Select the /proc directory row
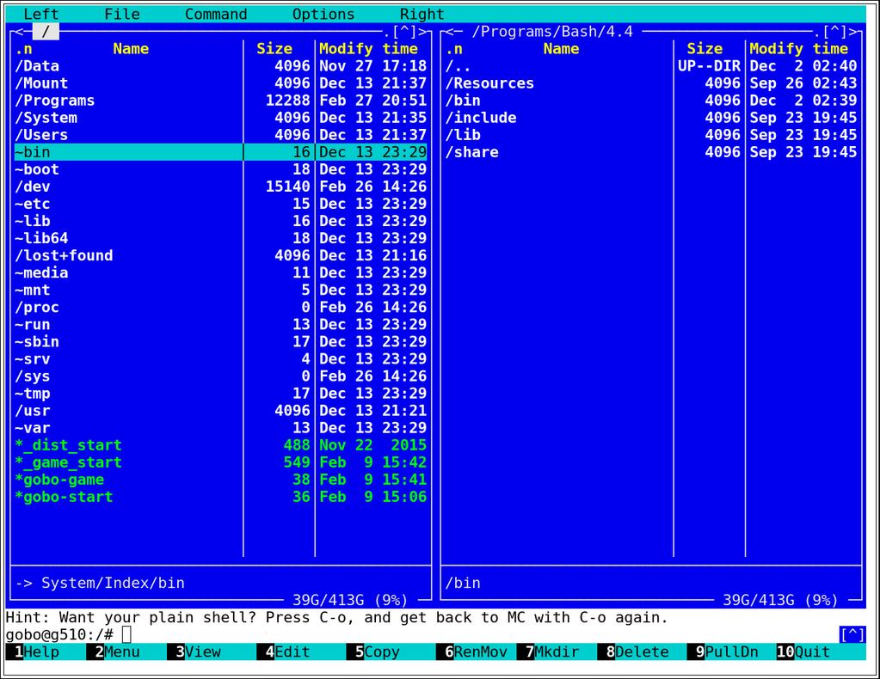Image resolution: width=880 pixels, height=679 pixels. click(x=220, y=308)
